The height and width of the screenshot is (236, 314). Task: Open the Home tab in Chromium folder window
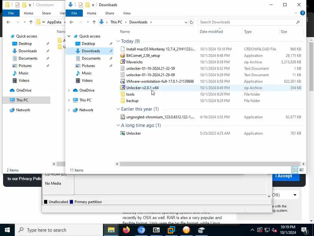[29, 13]
